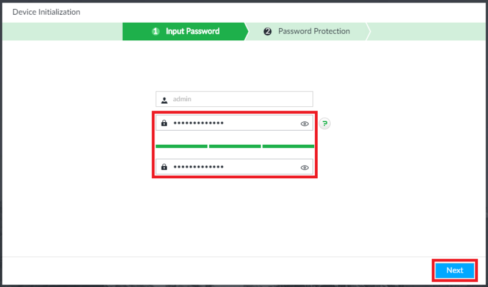Reveal the confirm password using its eye icon
This screenshot has width=488, height=287.
pyautogui.click(x=304, y=167)
